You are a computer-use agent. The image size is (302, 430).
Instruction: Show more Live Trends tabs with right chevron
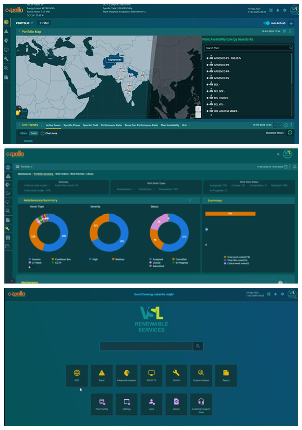point(189,125)
